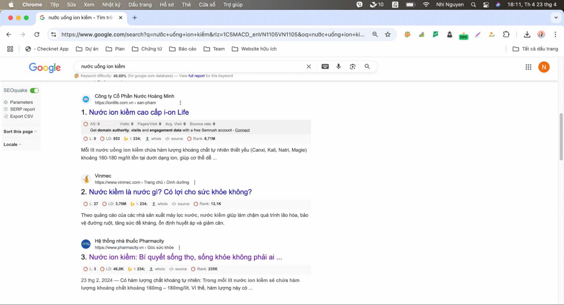Screen dimensions: 564x305
Task: Open the Website hữu ích bookmarks folder
Action: point(254,49)
